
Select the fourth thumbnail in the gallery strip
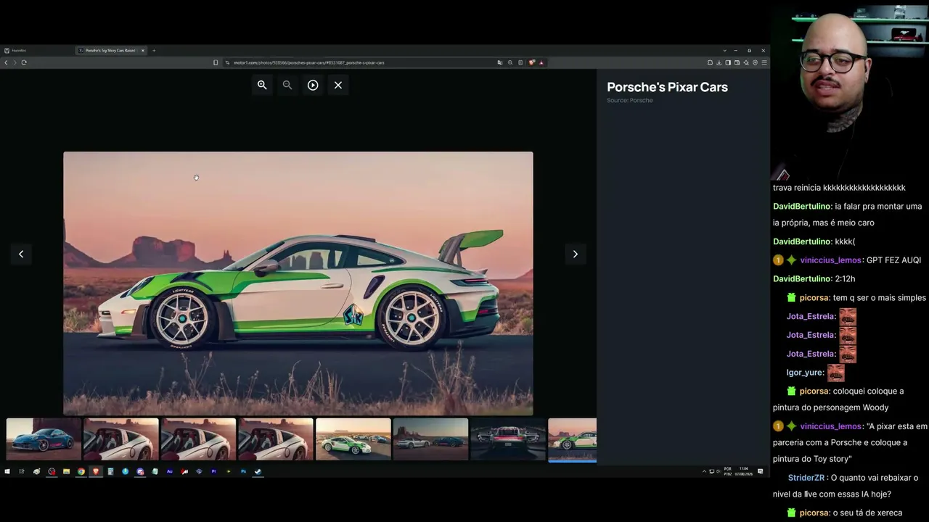tap(276, 439)
